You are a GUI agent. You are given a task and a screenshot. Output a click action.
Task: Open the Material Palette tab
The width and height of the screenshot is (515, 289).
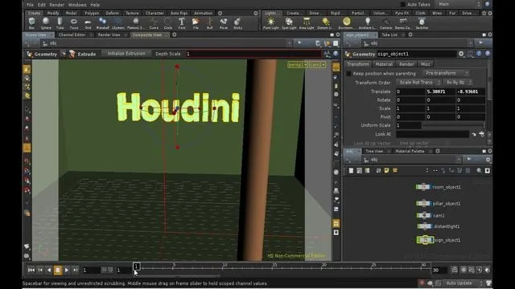click(x=410, y=151)
